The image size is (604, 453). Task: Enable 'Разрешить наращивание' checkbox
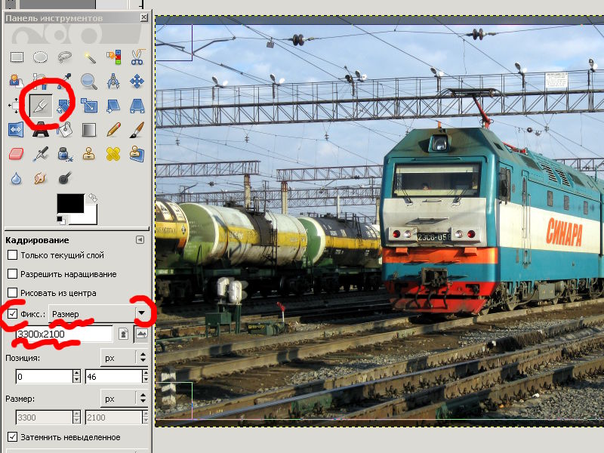[12, 274]
